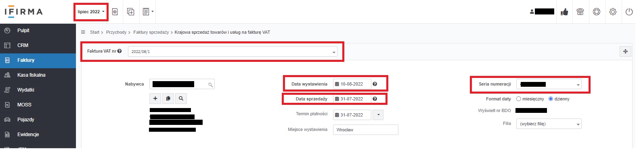Open the settings gear icon
The height and width of the screenshot is (149, 639).
coord(613,12)
